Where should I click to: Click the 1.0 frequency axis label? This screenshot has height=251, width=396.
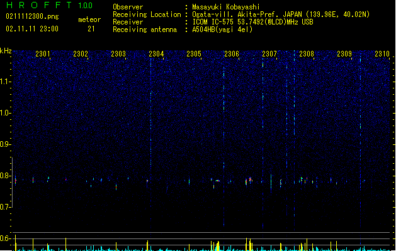[x=5, y=113]
